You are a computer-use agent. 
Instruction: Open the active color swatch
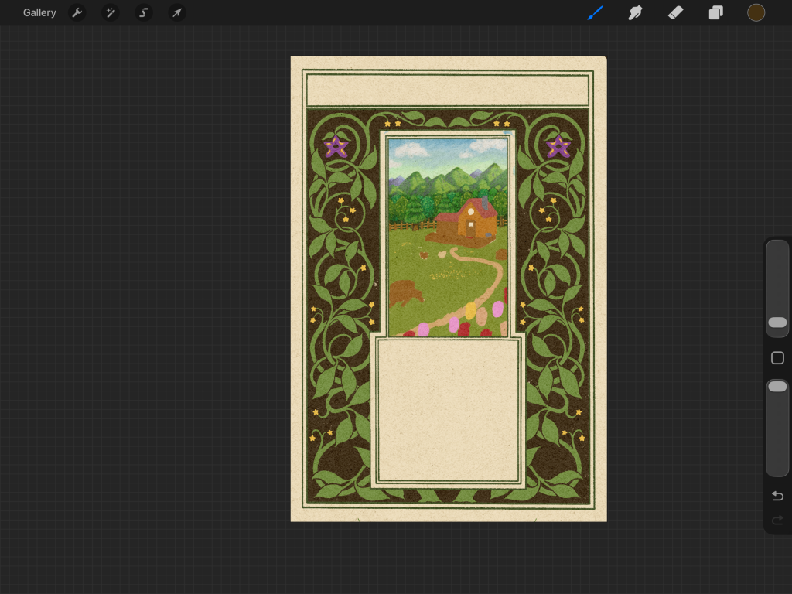tap(756, 12)
